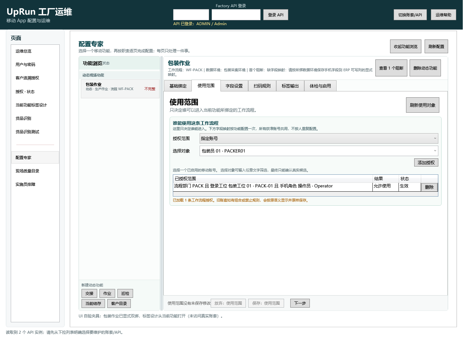Open 运维总览 page
The height and width of the screenshot is (352, 468).
(x=35, y=51)
